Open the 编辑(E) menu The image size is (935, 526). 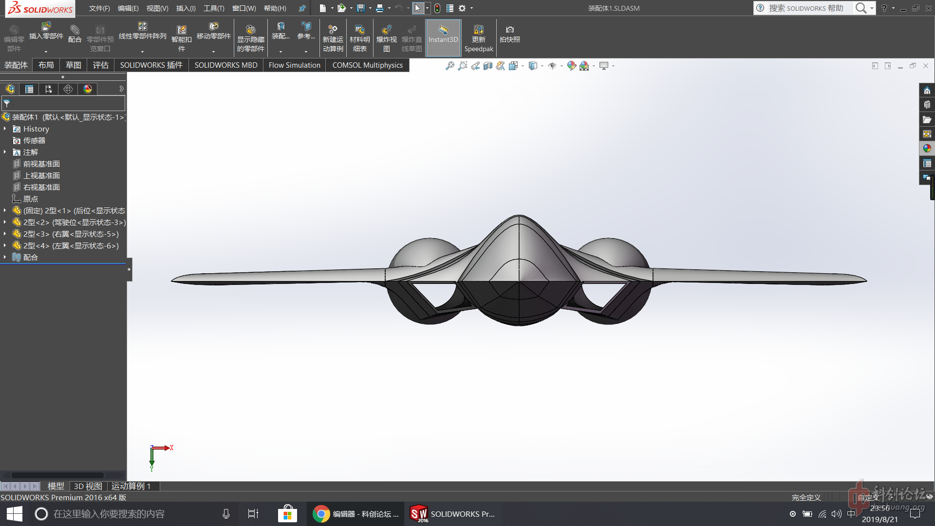pyautogui.click(x=128, y=8)
